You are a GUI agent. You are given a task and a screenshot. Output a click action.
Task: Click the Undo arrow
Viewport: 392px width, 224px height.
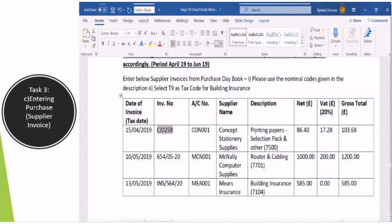click(x=120, y=10)
